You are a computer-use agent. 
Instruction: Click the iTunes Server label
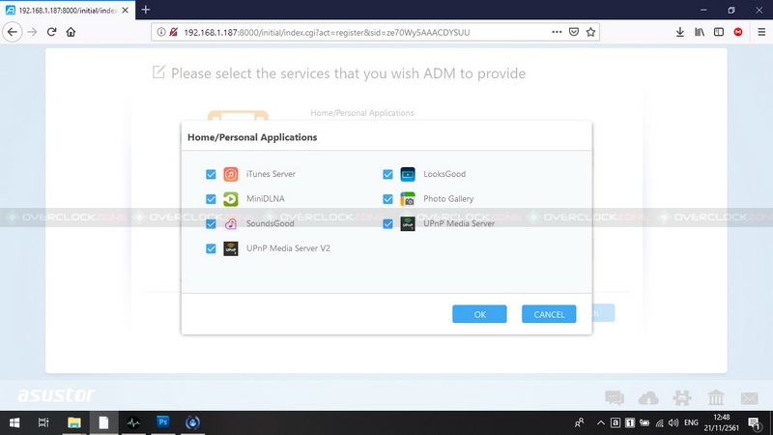pyautogui.click(x=271, y=174)
